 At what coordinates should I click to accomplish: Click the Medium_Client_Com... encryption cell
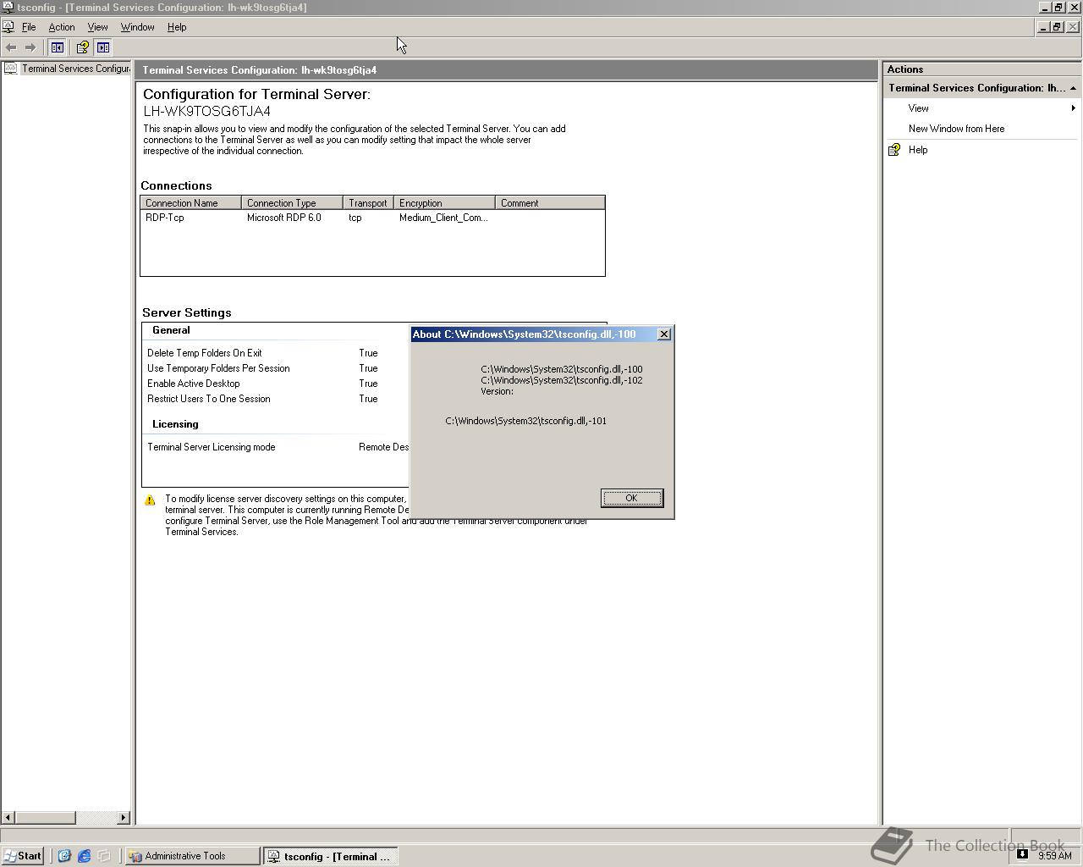[x=443, y=218]
